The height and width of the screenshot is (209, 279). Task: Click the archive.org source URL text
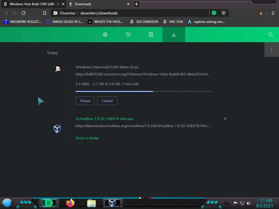coord(143,74)
